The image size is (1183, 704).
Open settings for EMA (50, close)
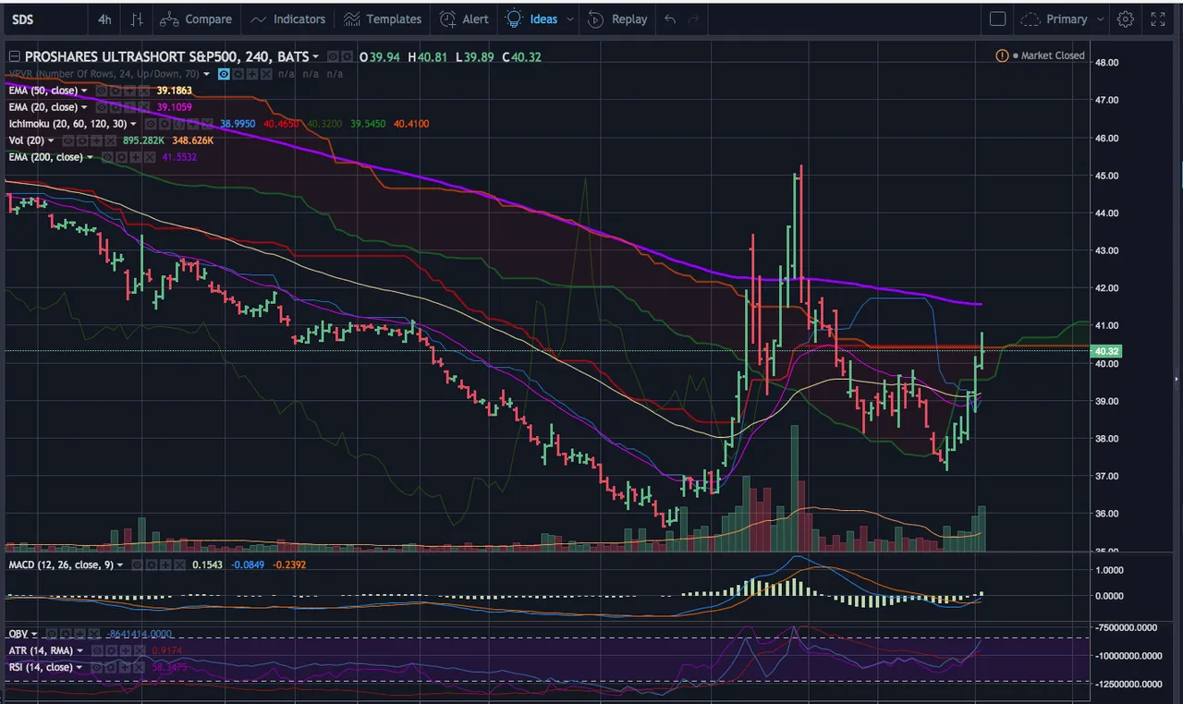[114, 91]
